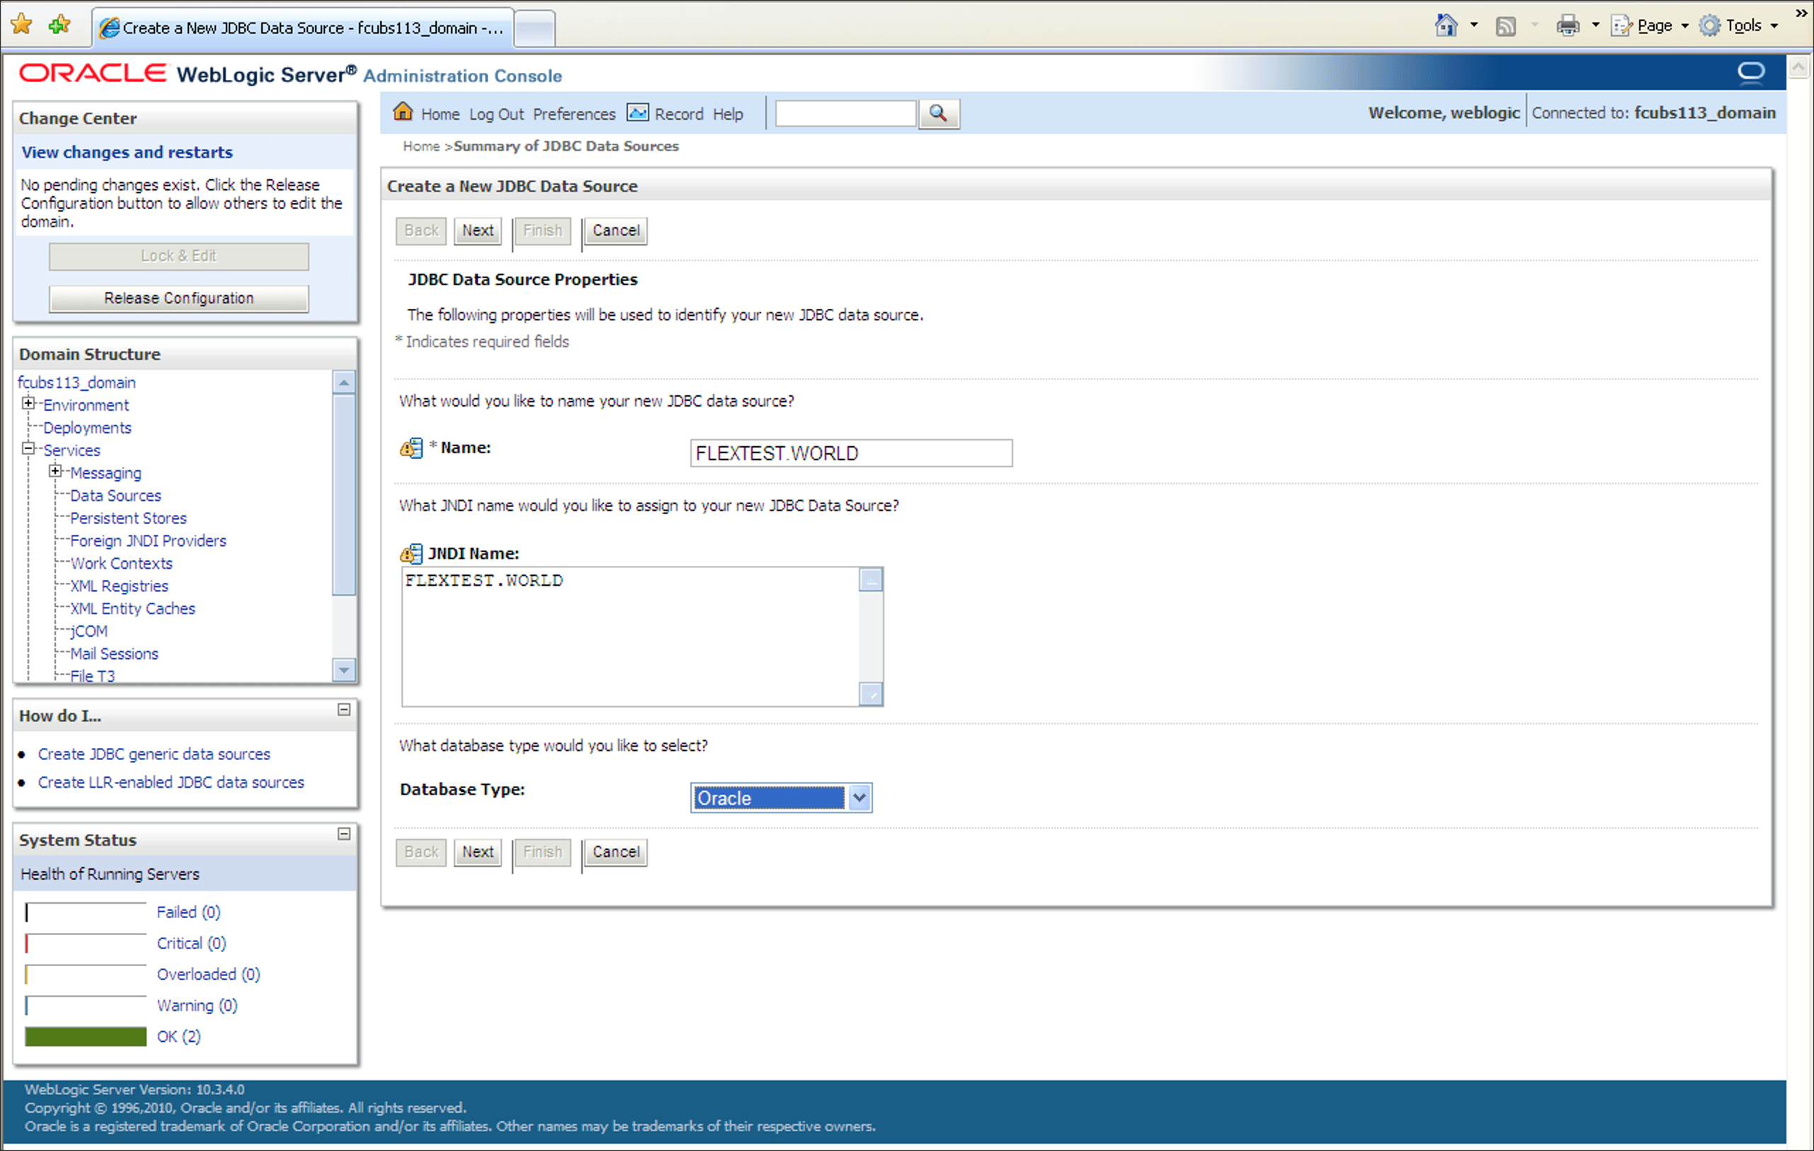Select Data Sources in the domain tree

pyautogui.click(x=115, y=496)
